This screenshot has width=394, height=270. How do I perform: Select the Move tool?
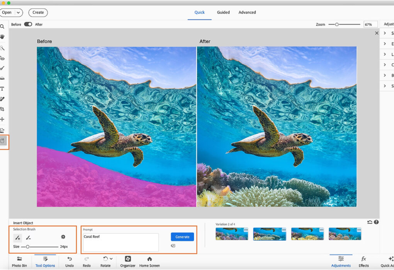coord(2,119)
